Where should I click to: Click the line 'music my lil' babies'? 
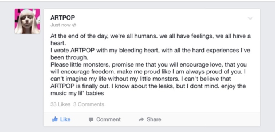77,94
